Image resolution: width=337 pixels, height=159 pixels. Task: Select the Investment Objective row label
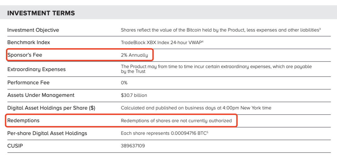33,30
